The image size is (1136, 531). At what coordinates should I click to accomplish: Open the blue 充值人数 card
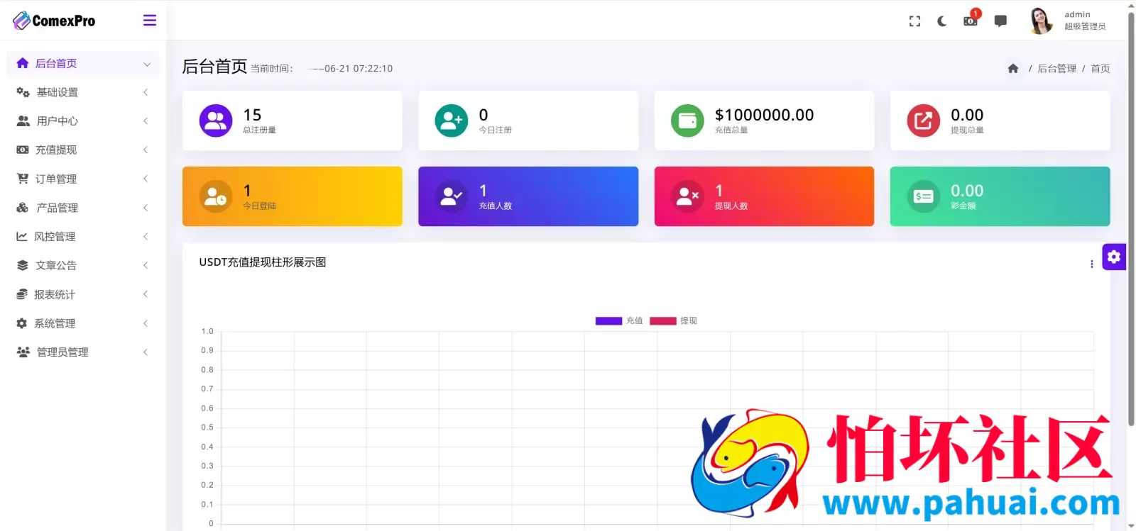tap(528, 196)
